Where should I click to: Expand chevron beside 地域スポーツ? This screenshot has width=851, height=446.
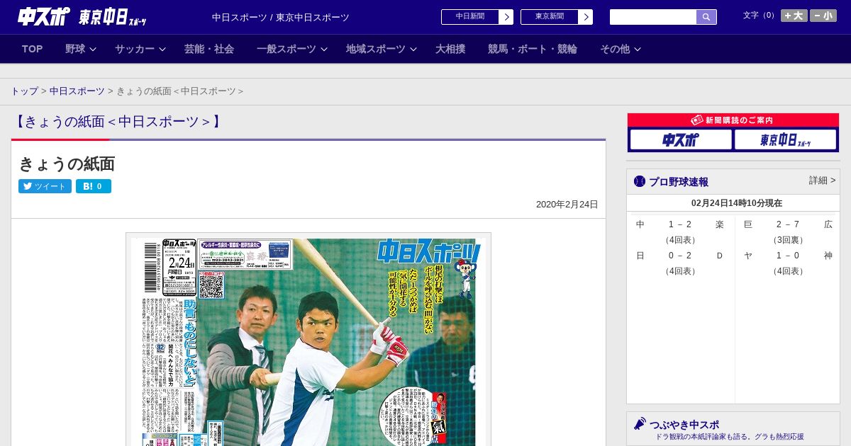point(413,49)
